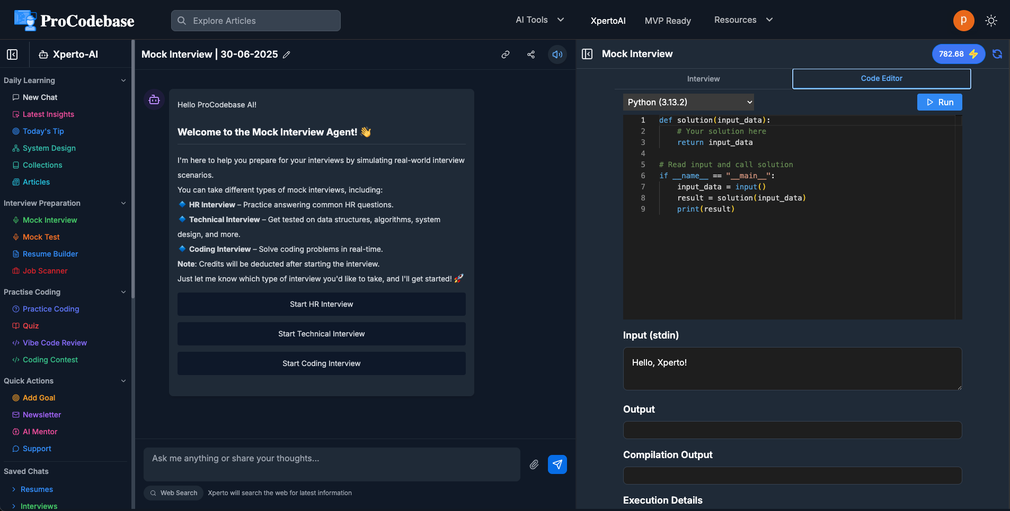Toggle the Web Search option
The height and width of the screenshot is (511, 1010).
coord(174,493)
